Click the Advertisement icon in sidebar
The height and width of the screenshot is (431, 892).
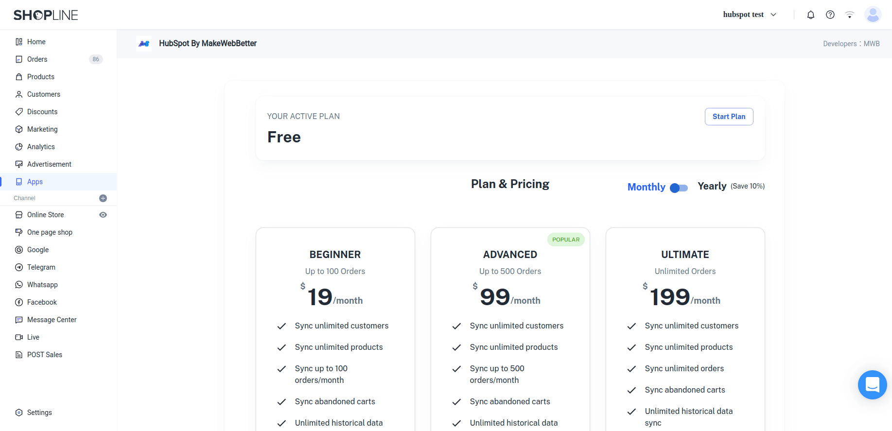pos(19,164)
